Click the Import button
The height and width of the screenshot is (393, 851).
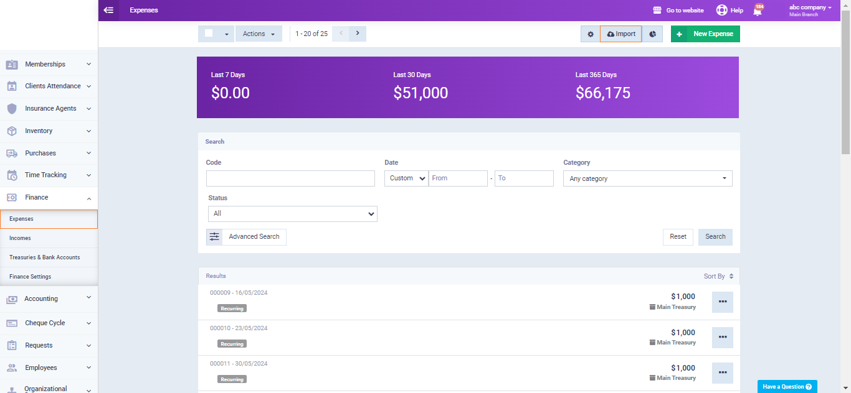tap(621, 34)
